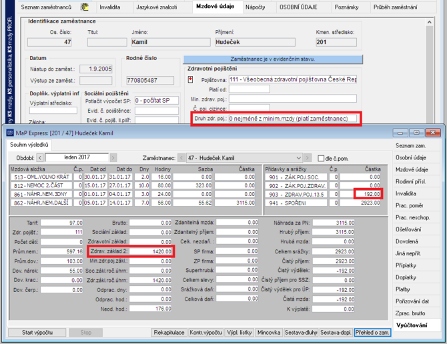Open Seznam zam. in right sidebar
Screen dimensions: 447x344
click(416, 145)
